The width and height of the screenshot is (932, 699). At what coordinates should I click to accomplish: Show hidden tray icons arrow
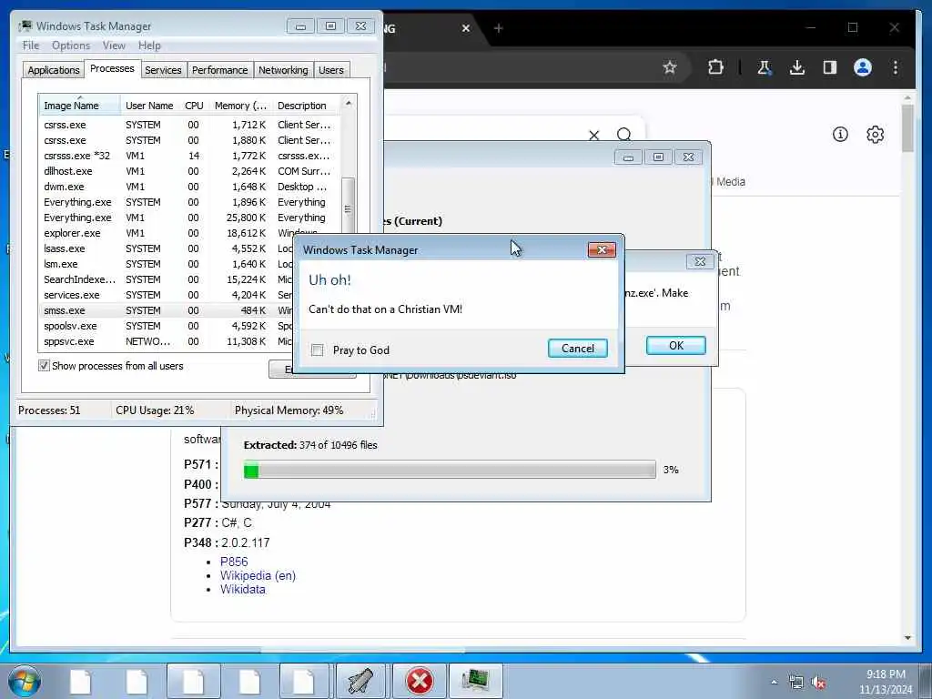(x=774, y=683)
